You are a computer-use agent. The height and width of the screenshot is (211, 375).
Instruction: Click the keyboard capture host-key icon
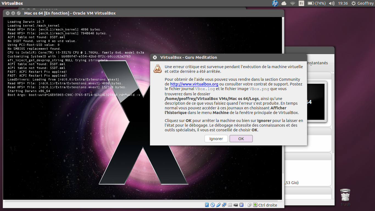[255, 205]
